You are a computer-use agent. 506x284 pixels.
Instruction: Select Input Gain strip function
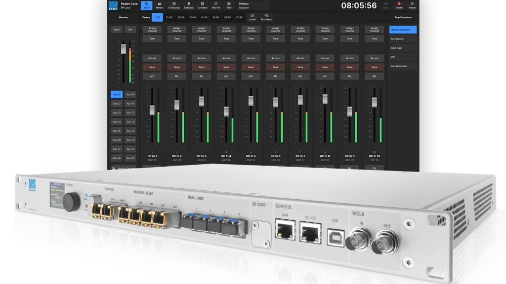click(x=403, y=48)
